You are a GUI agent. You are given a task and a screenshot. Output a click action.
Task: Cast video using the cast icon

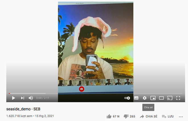point(170,98)
